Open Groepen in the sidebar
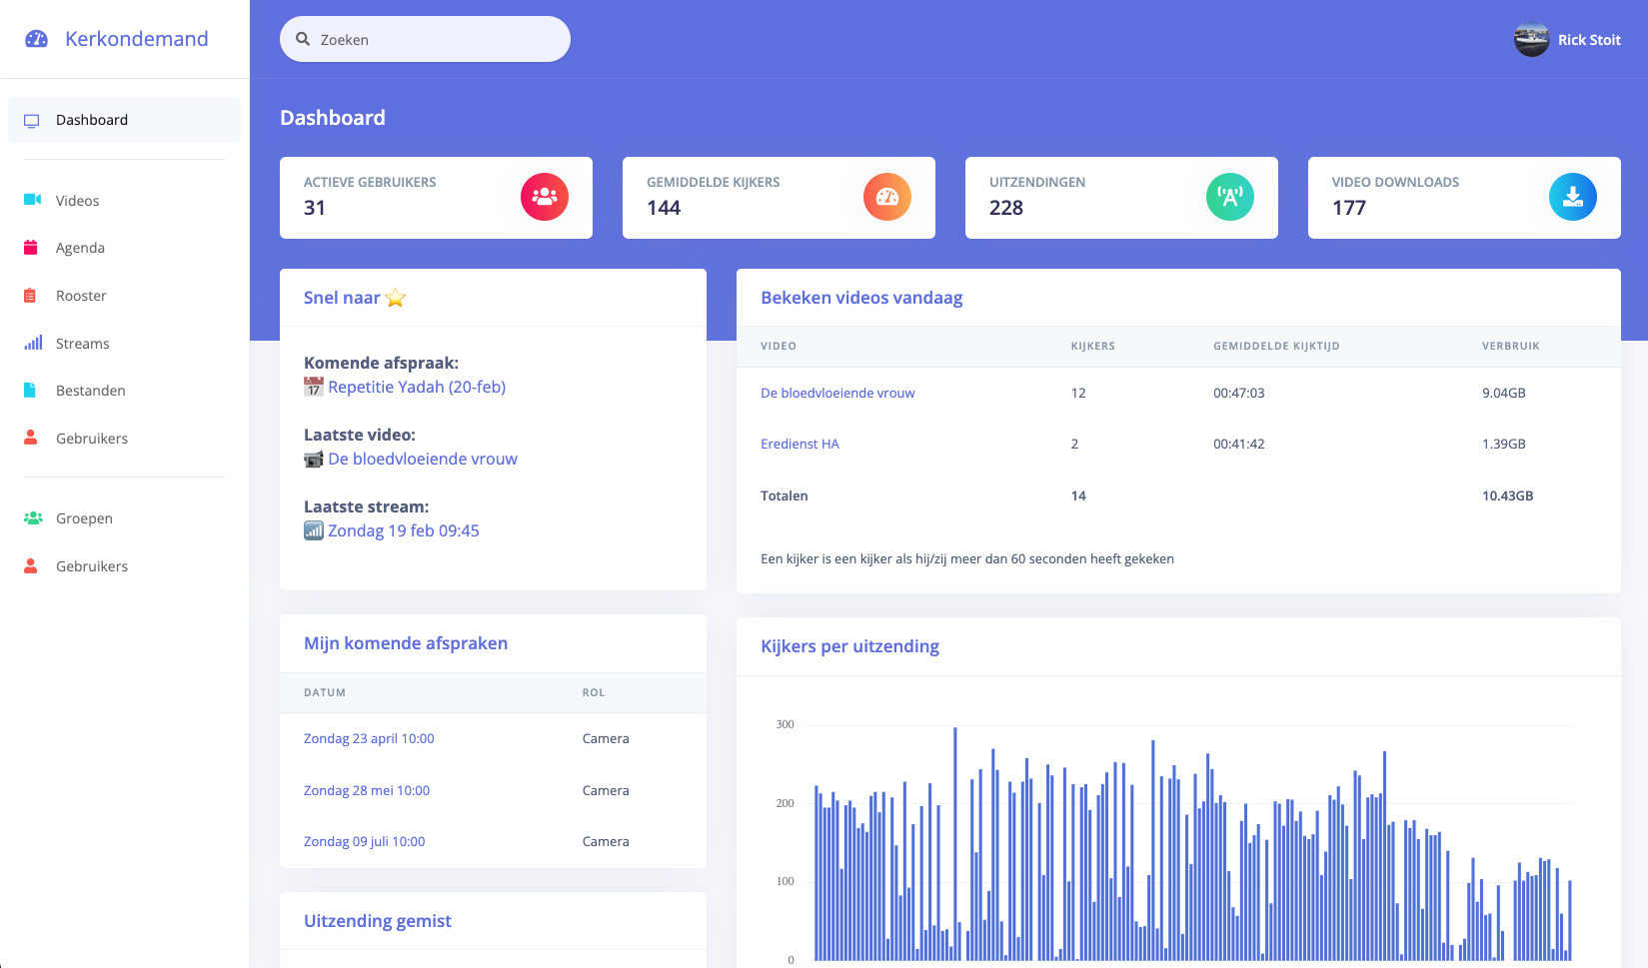1648x968 pixels. 84,518
